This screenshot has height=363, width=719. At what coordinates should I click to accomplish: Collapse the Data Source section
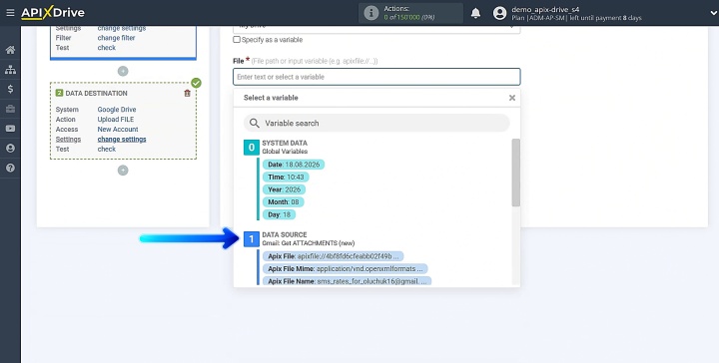tap(252, 239)
